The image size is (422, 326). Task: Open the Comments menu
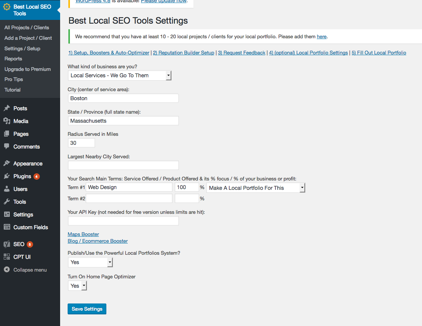pos(27,147)
